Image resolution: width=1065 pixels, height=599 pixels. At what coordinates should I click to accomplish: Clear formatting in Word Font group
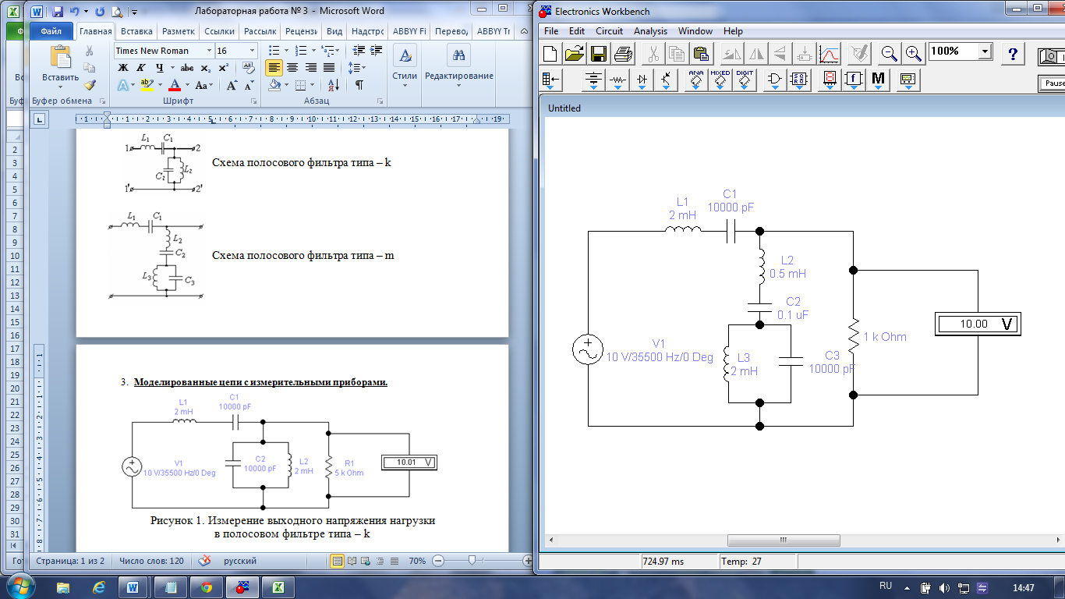249,68
